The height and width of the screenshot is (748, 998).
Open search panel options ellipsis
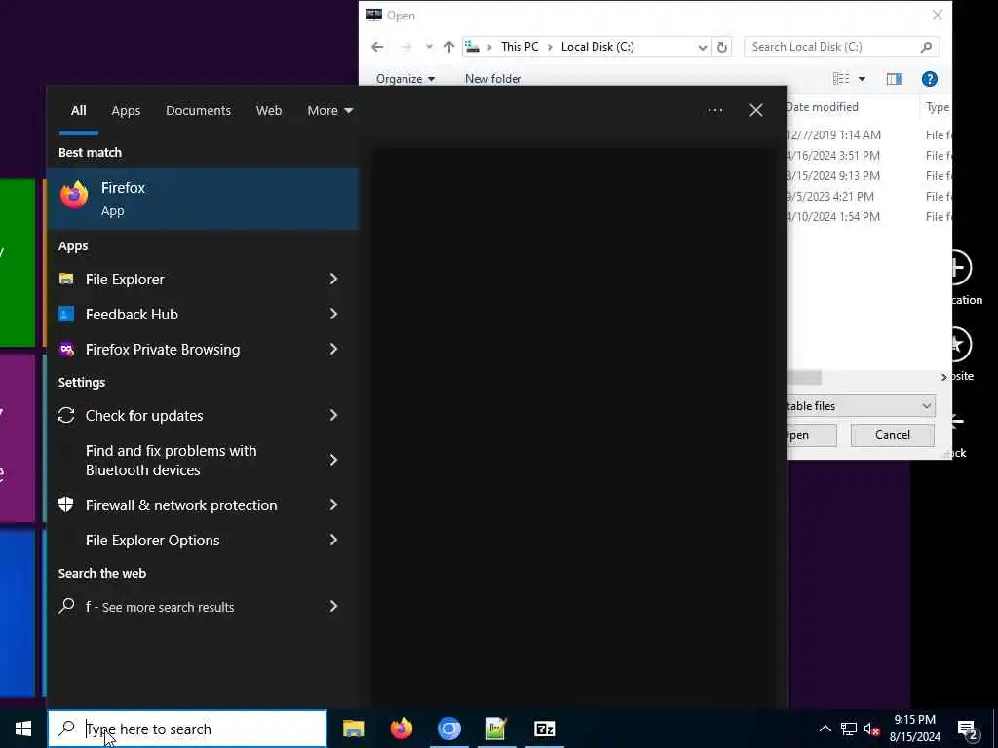click(714, 110)
